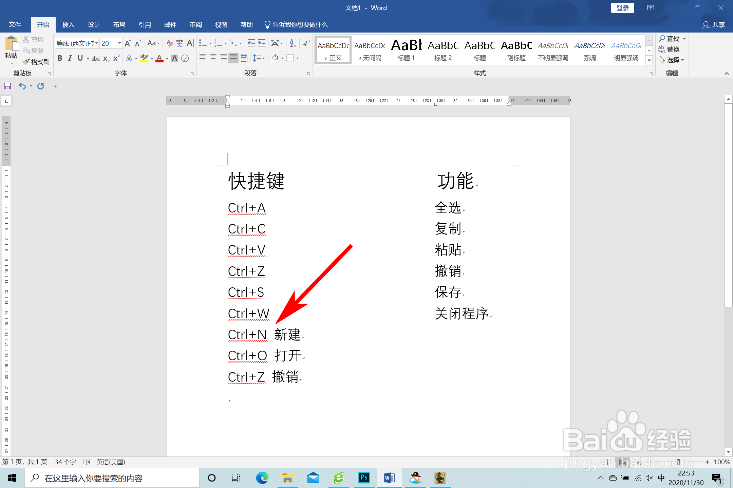This screenshot has height=488, width=733.
Task: Click the 登录 button
Action: pyautogui.click(x=622, y=7)
